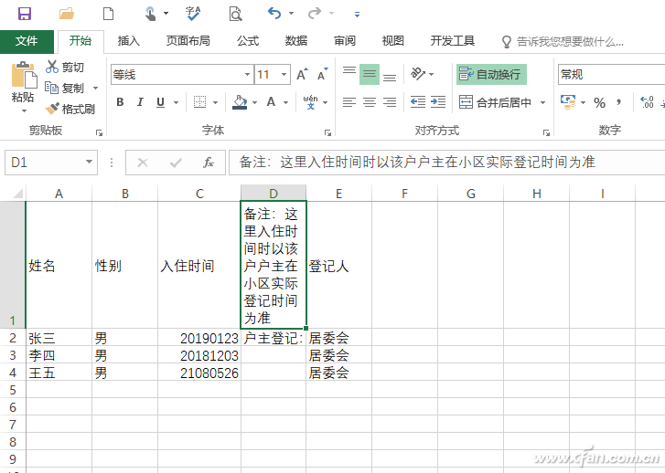This screenshot has height=473, width=665.
Task: Click the formula bar text
Action: point(417,162)
